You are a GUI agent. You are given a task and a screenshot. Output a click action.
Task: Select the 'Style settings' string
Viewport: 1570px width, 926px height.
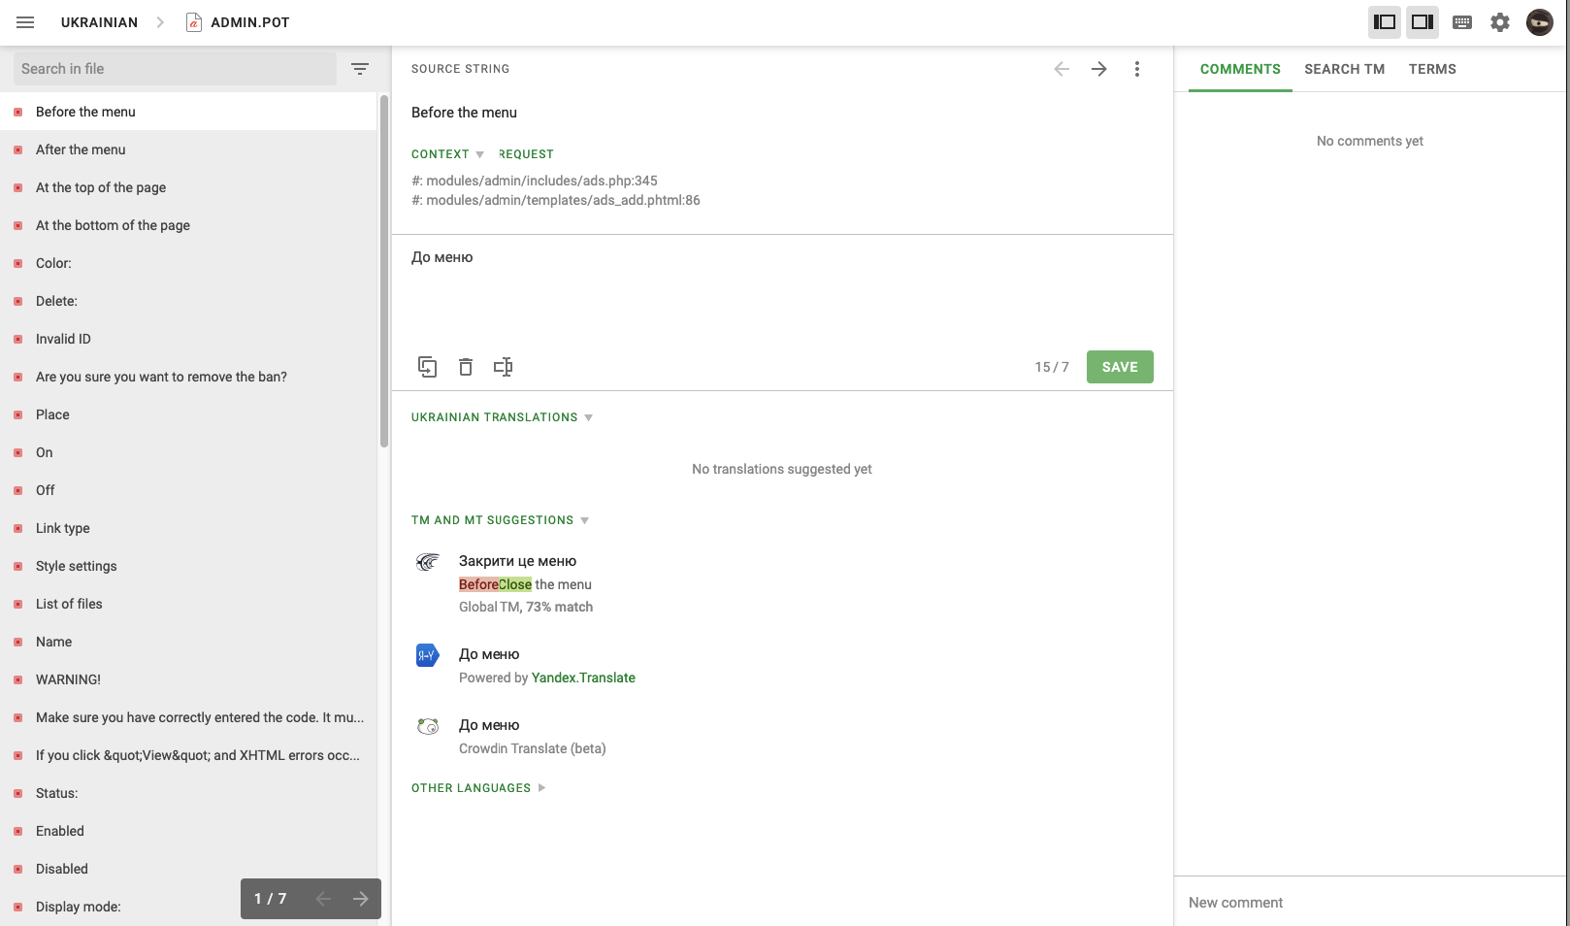pyautogui.click(x=77, y=566)
